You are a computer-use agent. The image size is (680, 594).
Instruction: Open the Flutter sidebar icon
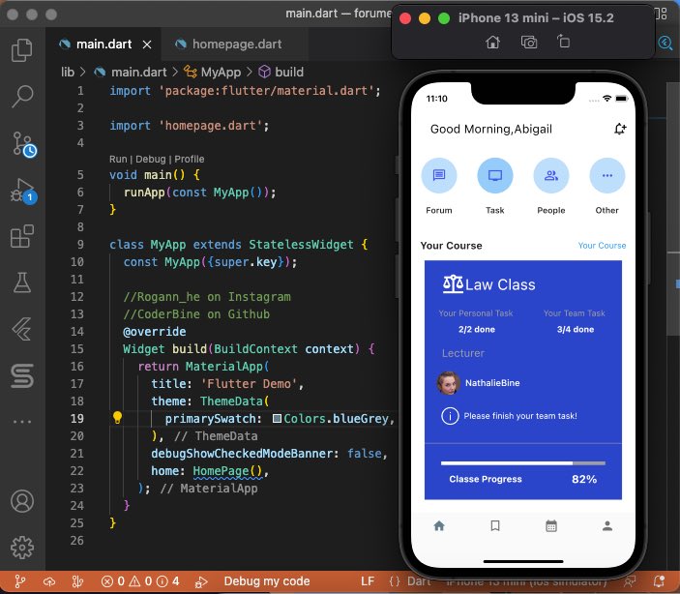(x=21, y=329)
